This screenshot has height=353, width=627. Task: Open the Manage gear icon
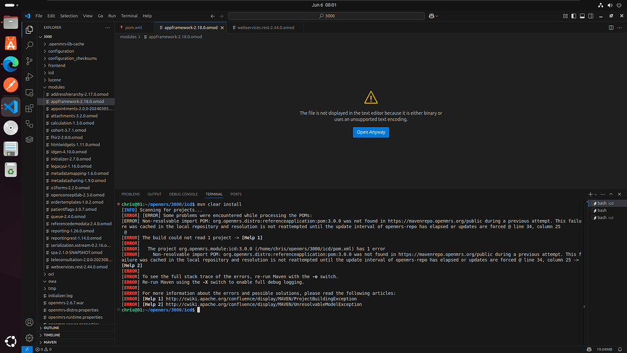pos(29,338)
